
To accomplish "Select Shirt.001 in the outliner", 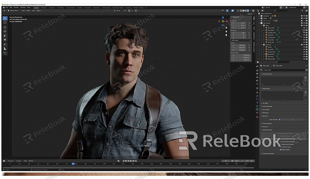I will [x=271, y=57].
